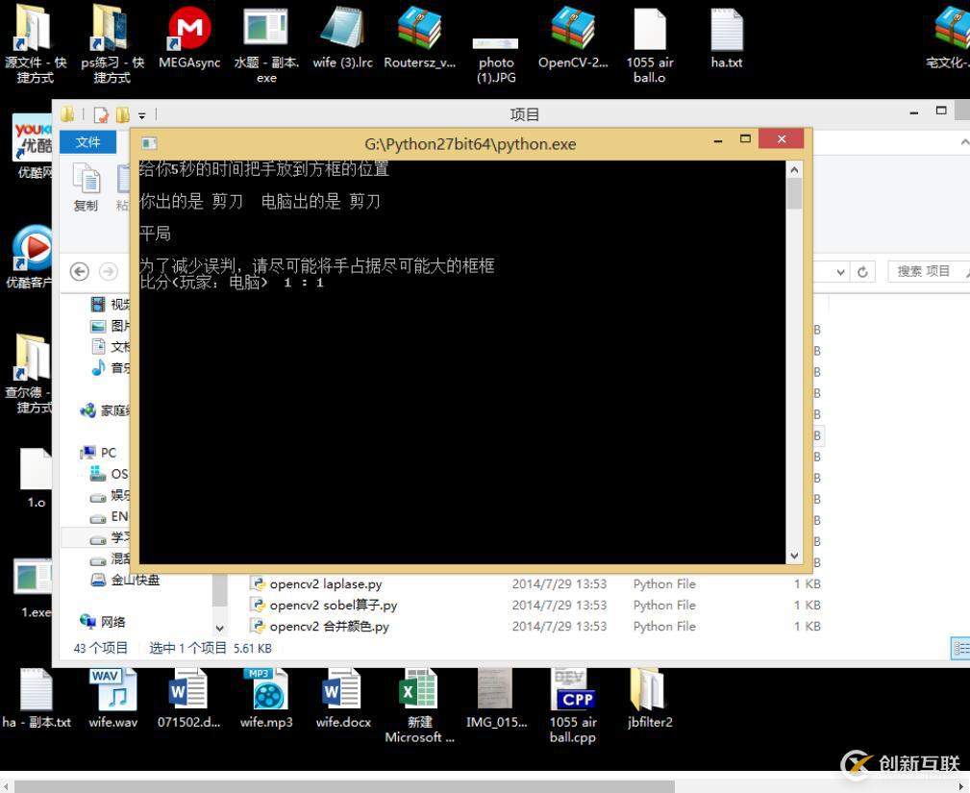The image size is (970, 793).
Task: Open the wife.mp3 desktop file
Action: pyautogui.click(x=266, y=698)
